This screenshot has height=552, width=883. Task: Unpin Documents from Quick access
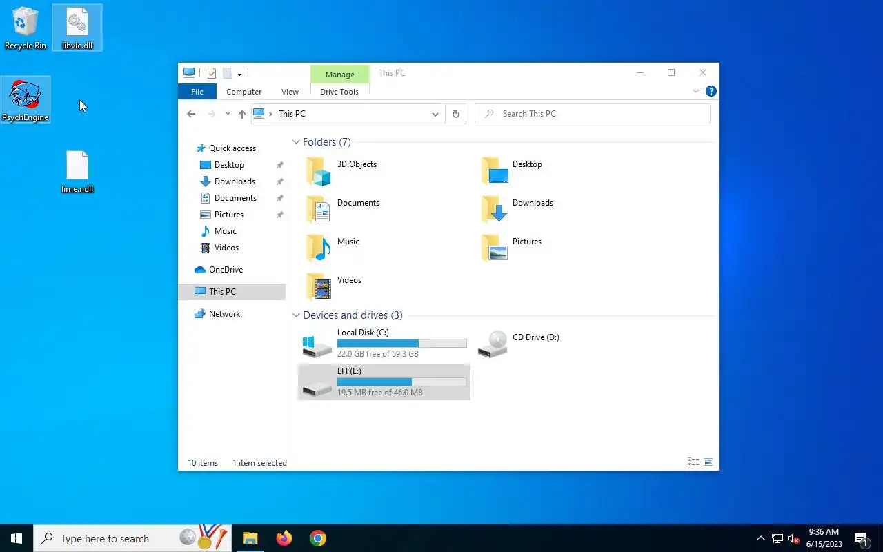(x=279, y=198)
